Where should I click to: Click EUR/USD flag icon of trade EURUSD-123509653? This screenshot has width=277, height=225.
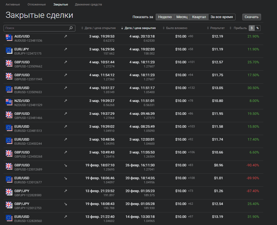(x=9, y=89)
